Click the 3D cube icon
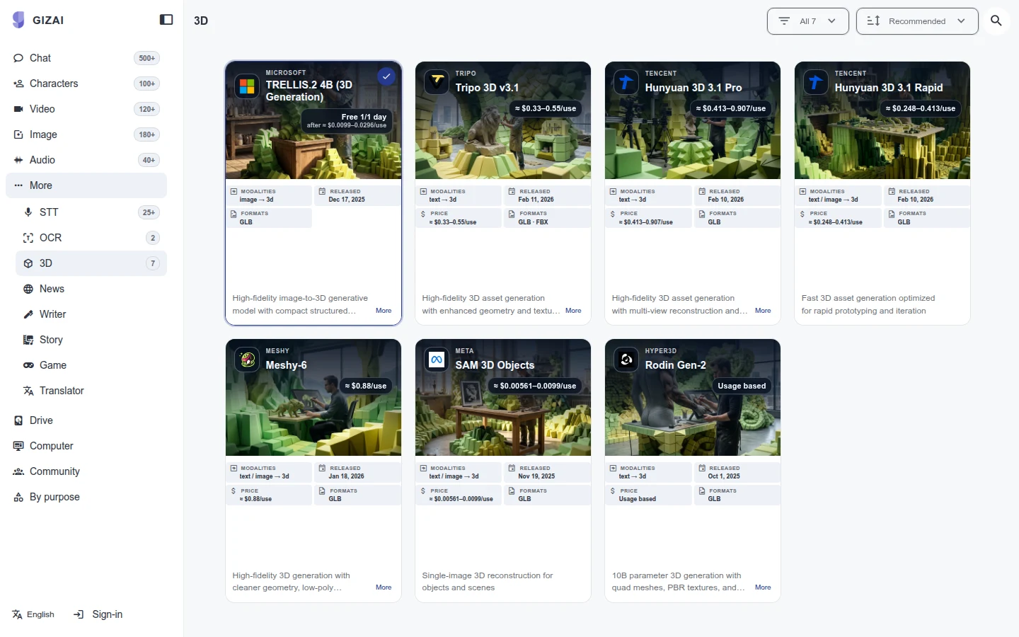The height and width of the screenshot is (637, 1019). coord(28,263)
